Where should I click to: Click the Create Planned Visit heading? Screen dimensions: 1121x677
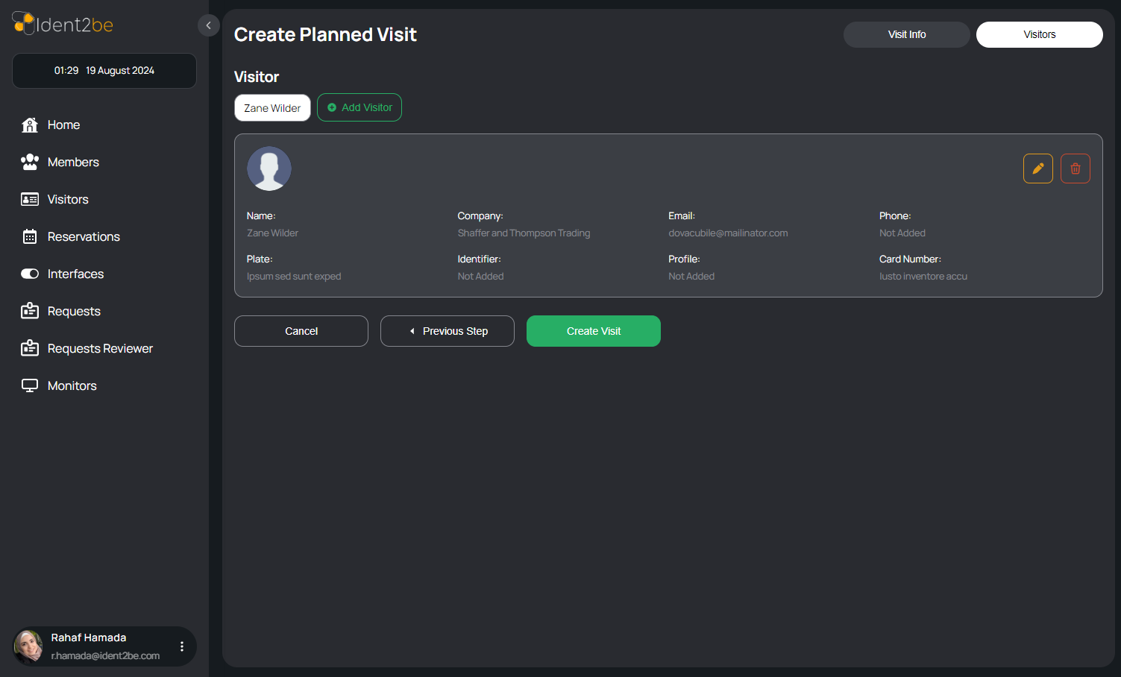pyautogui.click(x=325, y=34)
